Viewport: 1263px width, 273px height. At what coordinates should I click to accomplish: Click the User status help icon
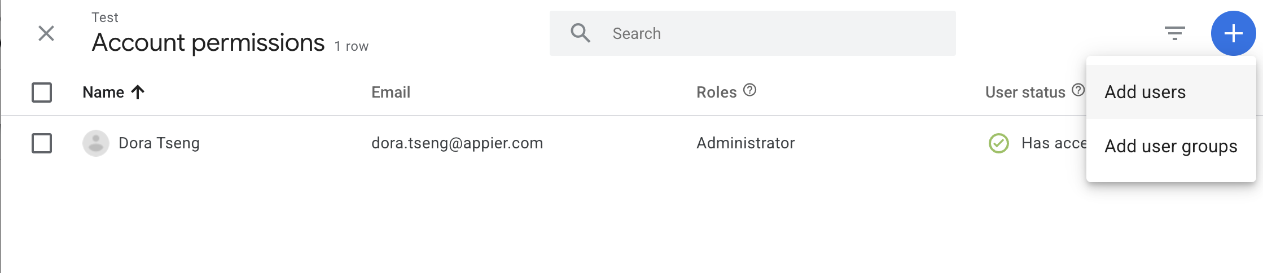1078,90
